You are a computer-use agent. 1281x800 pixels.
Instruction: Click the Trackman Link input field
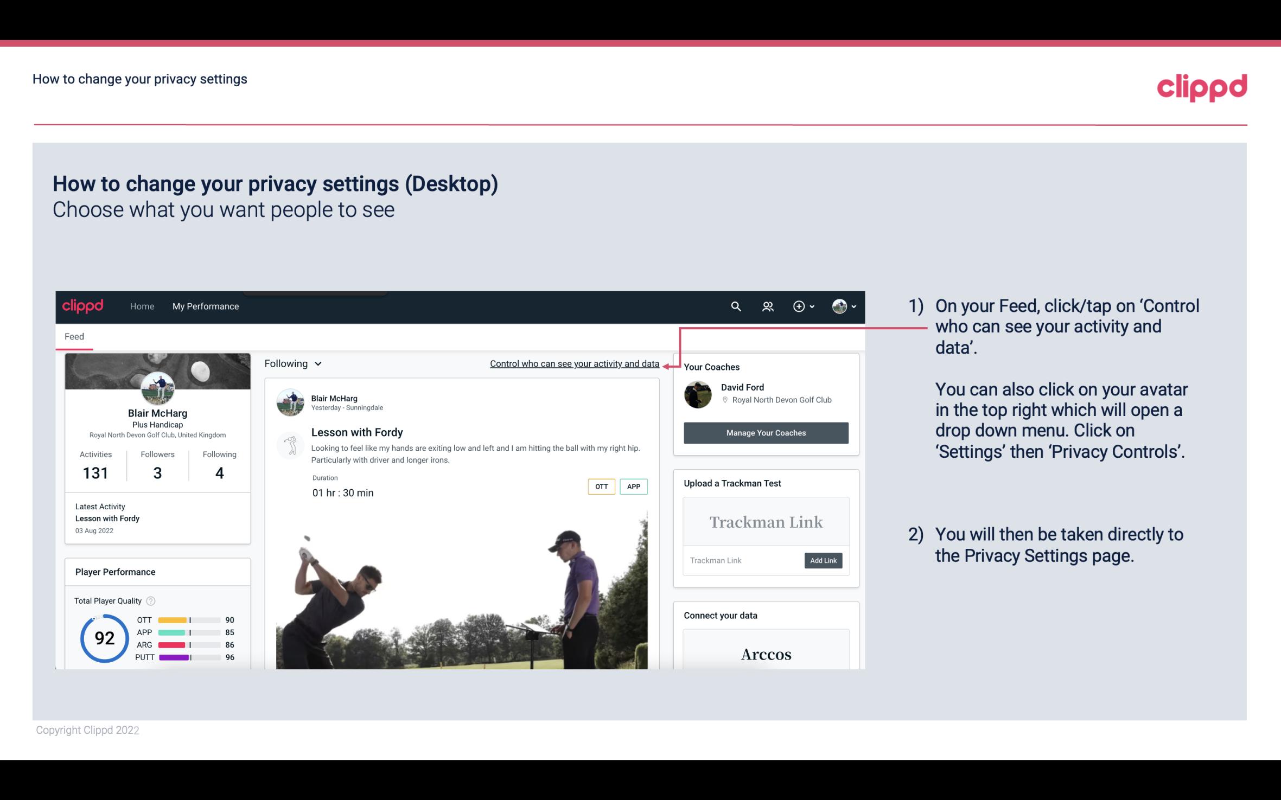coord(742,560)
